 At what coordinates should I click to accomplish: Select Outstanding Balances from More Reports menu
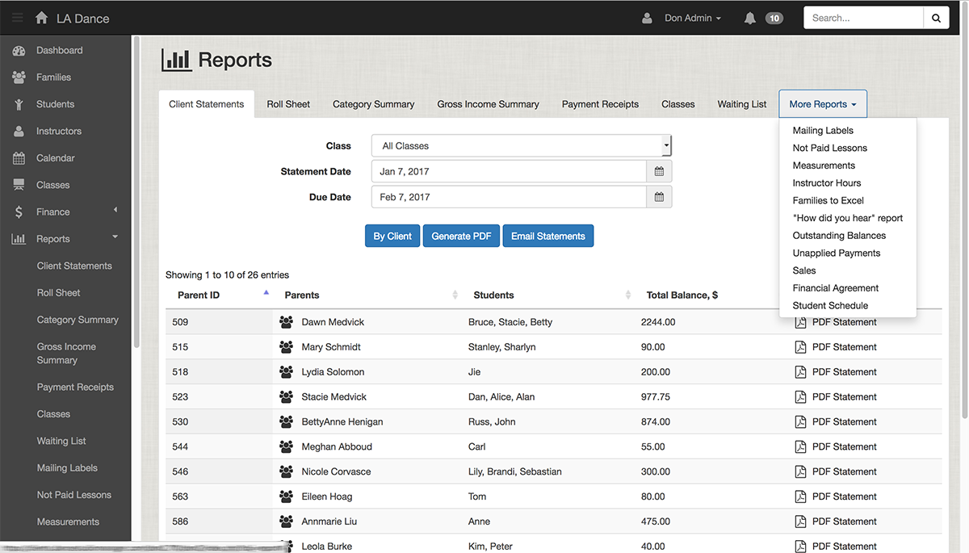[x=839, y=236]
